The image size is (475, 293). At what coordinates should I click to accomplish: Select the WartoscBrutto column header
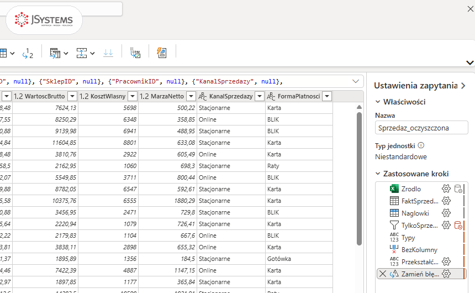(x=45, y=96)
